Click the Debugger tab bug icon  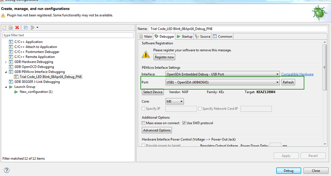pos(156,36)
